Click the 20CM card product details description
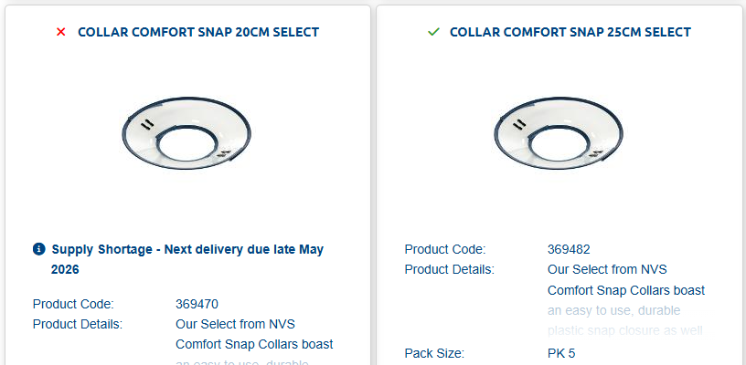Viewport: 746px width, 365px height. pyautogui.click(x=254, y=334)
